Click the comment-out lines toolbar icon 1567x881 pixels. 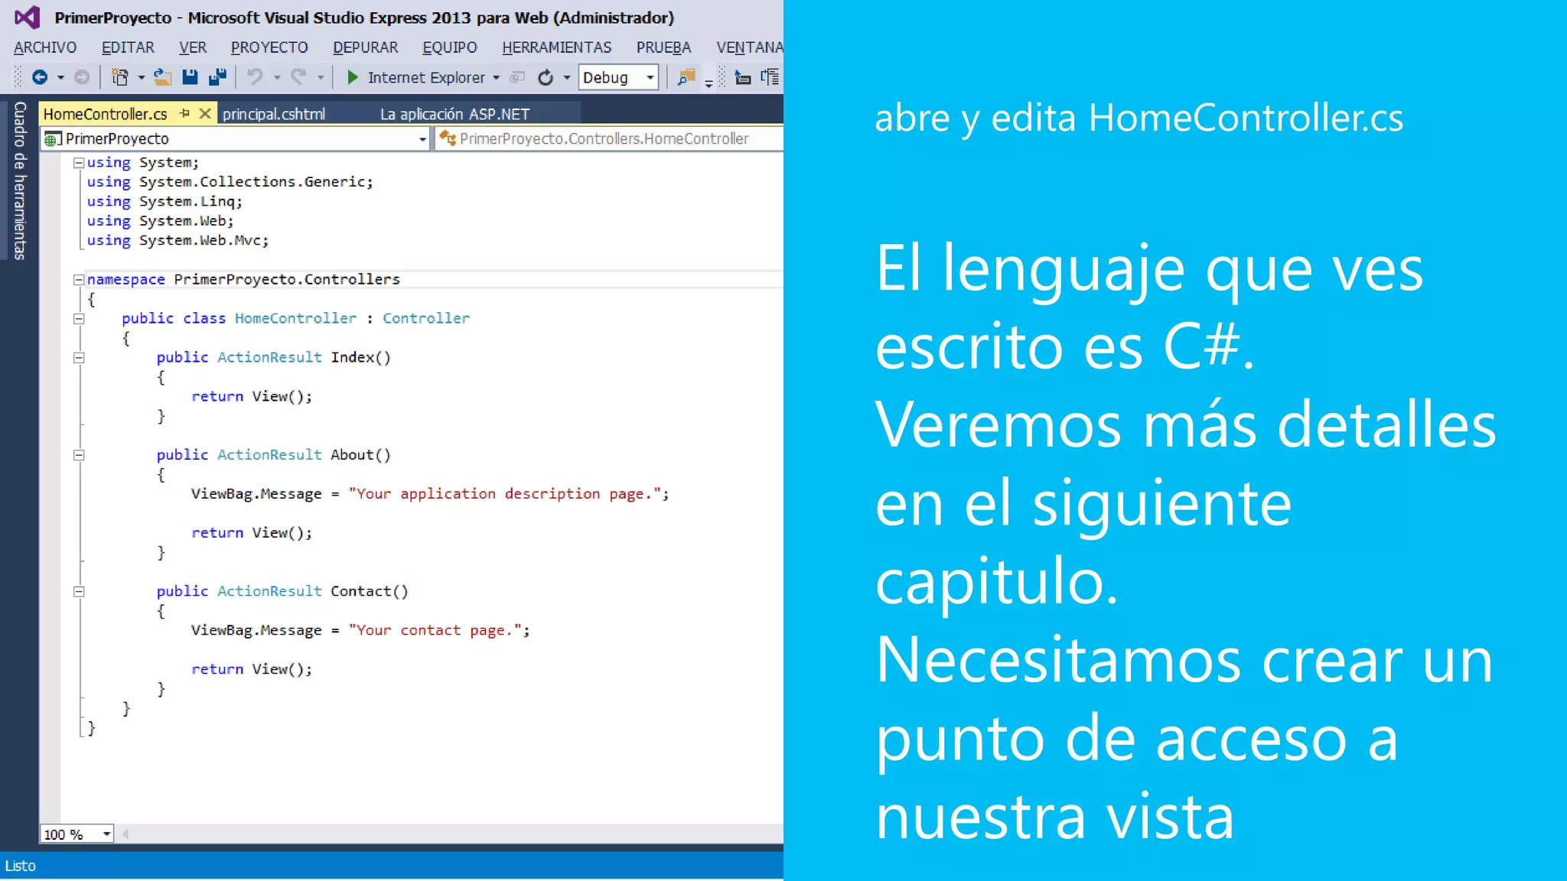pyautogui.click(x=770, y=77)
